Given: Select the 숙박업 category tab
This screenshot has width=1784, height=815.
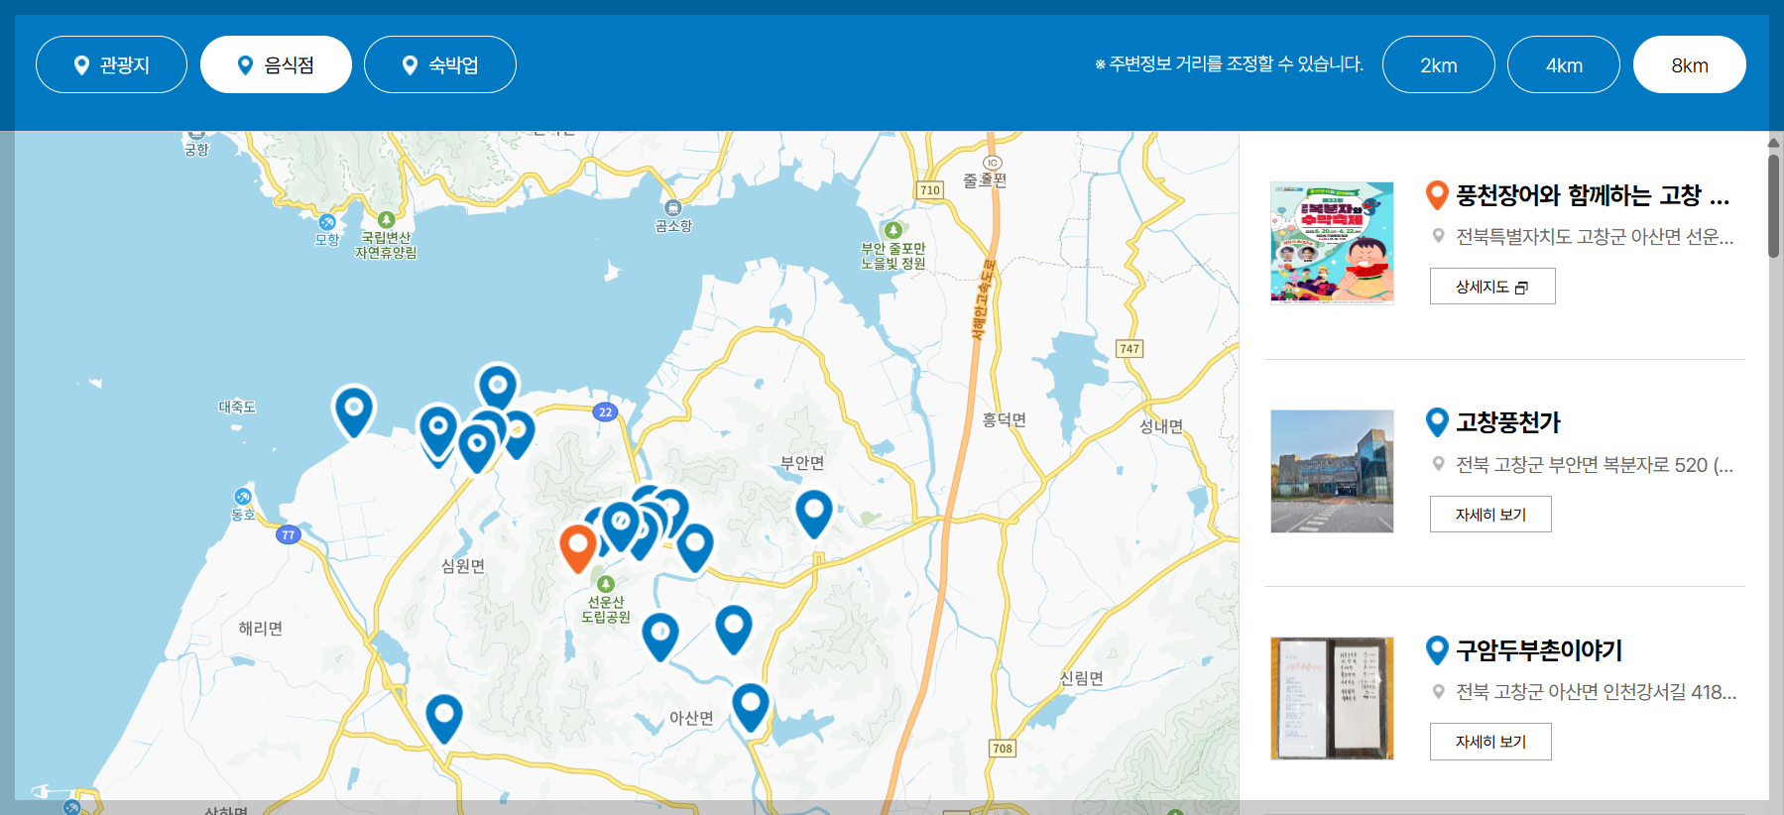Looking at the screenshot, I should pos(440,64).
